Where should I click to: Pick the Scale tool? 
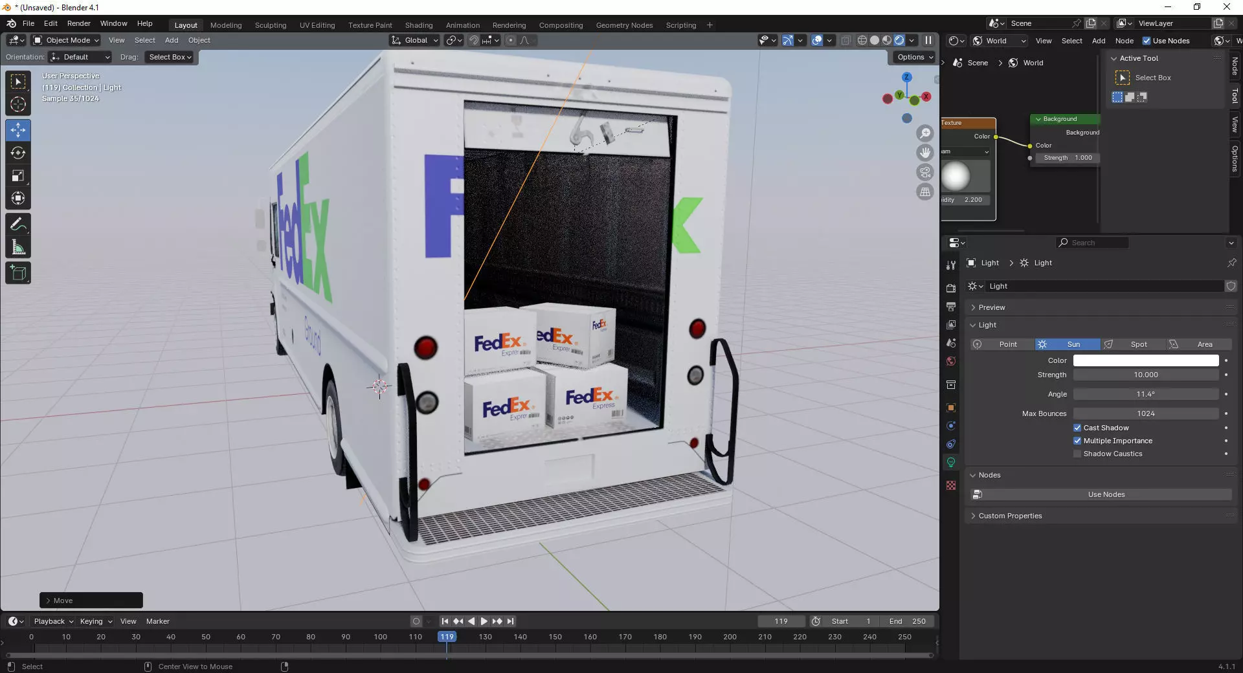coord(18,175)
